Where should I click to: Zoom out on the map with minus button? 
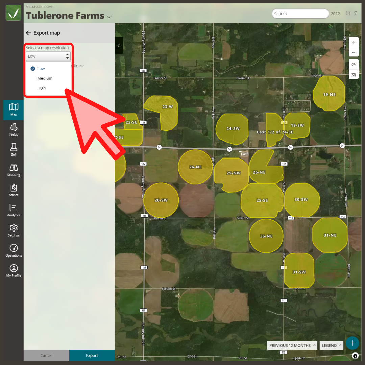(354, 52)
